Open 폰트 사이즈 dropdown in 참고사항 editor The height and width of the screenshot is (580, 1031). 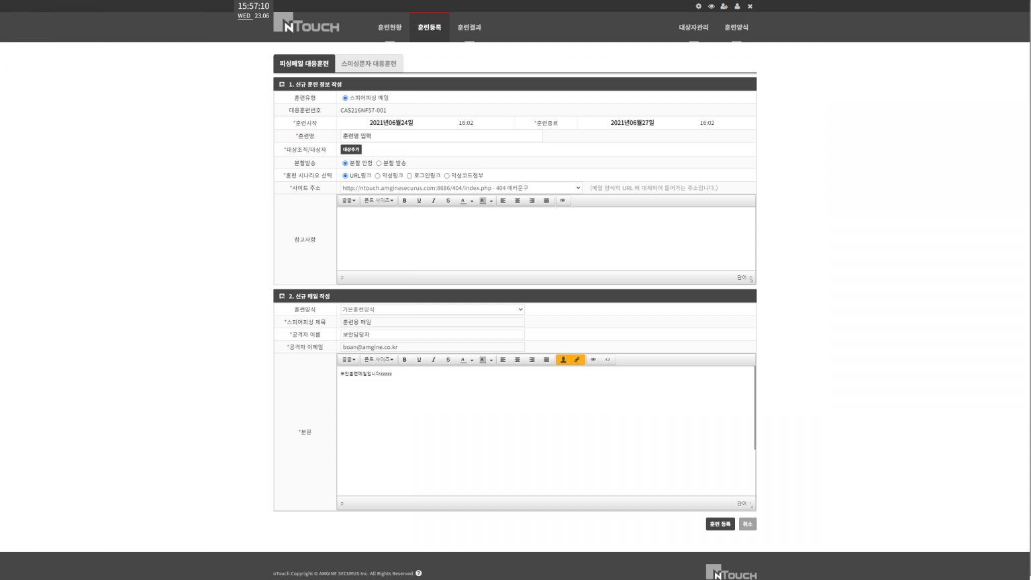(379, 201)
